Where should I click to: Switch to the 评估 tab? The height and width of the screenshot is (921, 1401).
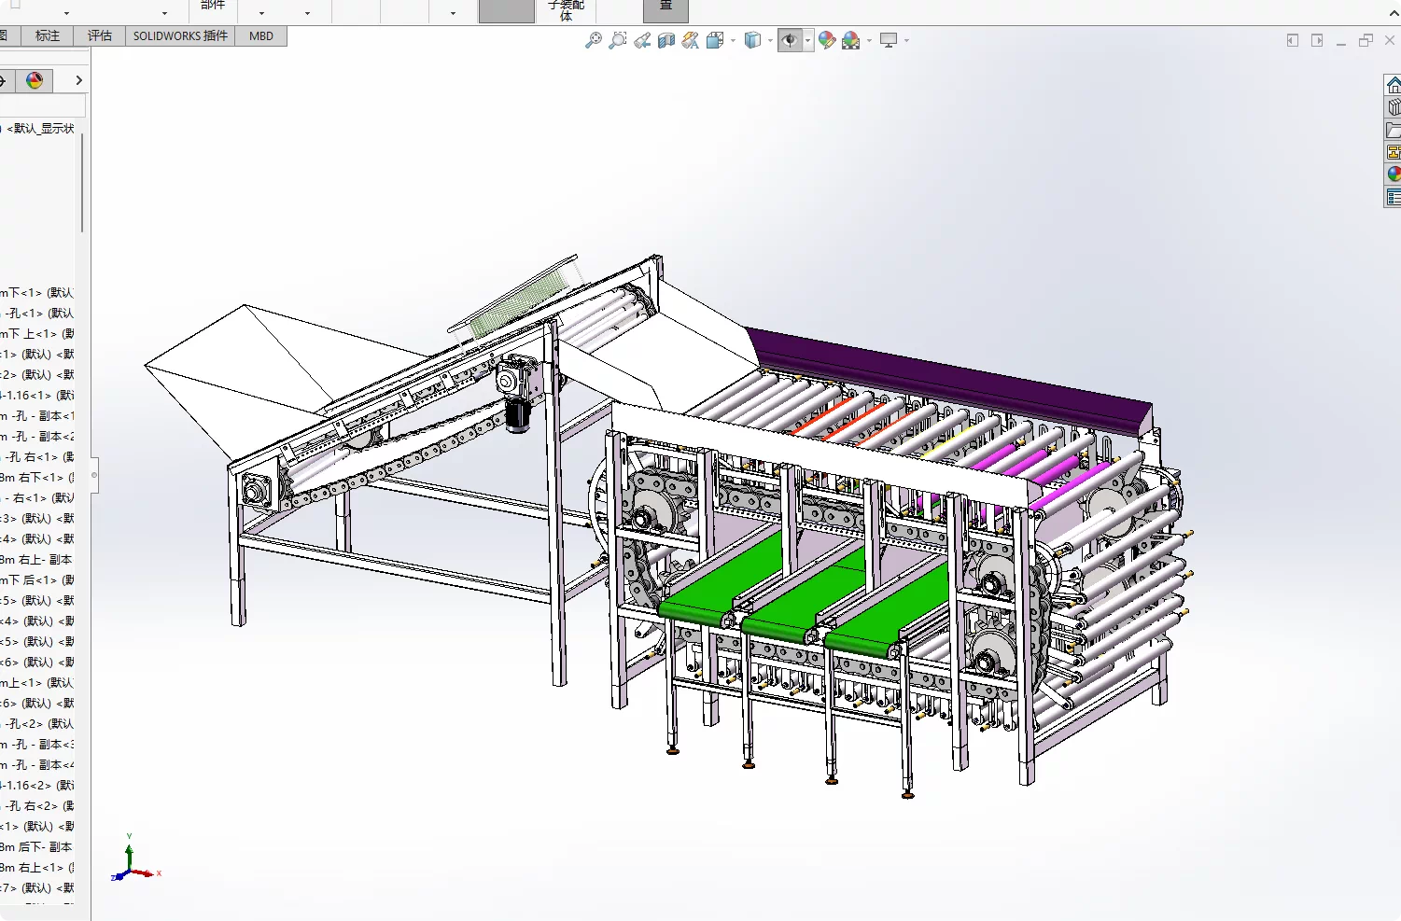(100, 36)
